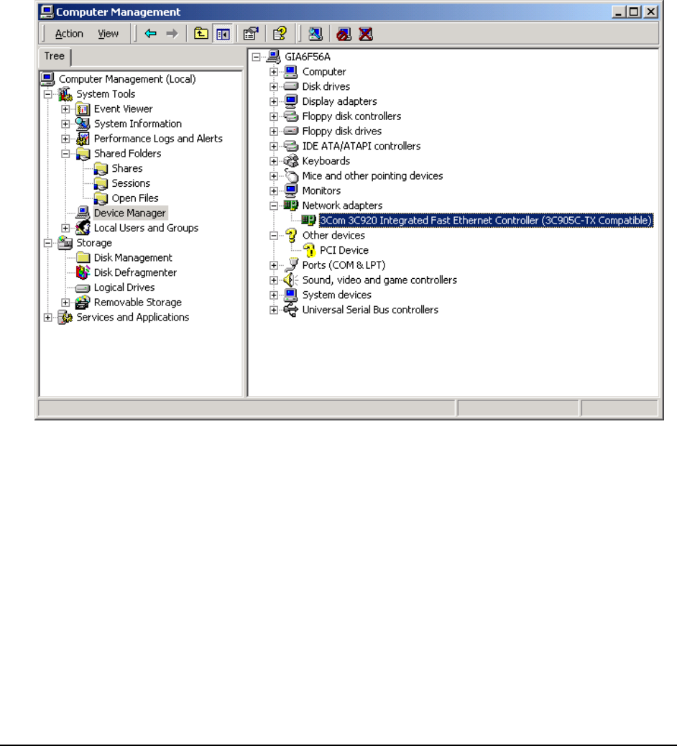Select 3Com 3C920 Integrated Fast Ethernet Controller
Screen dimensions: 677x746
[486, 221]
